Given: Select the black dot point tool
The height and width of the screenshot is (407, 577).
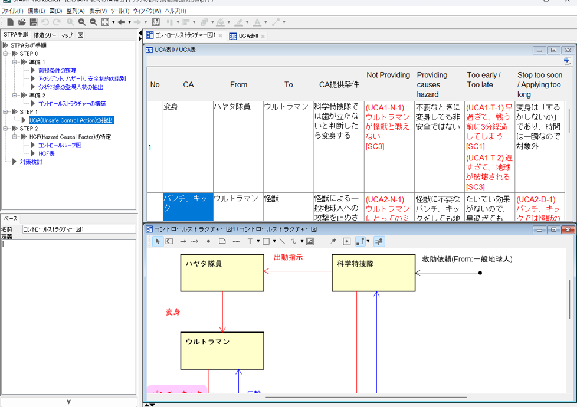Looking at the screenshot, I should [208, 241].
